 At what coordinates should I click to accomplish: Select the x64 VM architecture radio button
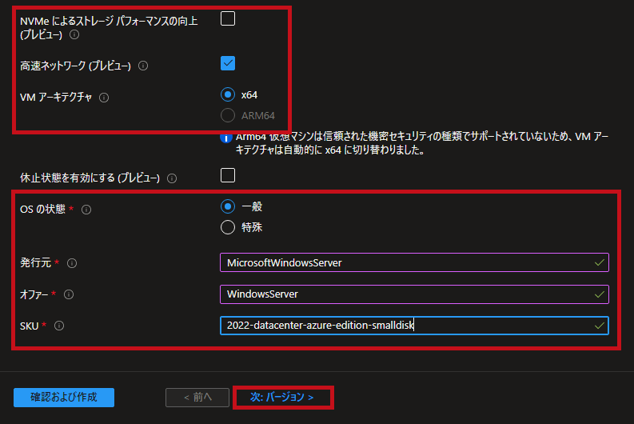228,94
